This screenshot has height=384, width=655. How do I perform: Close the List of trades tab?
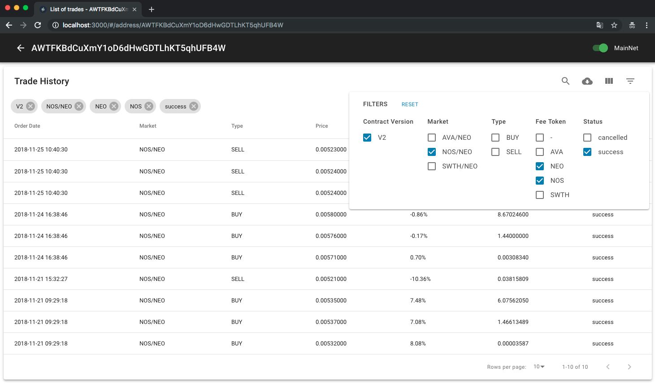click(134, 9)
